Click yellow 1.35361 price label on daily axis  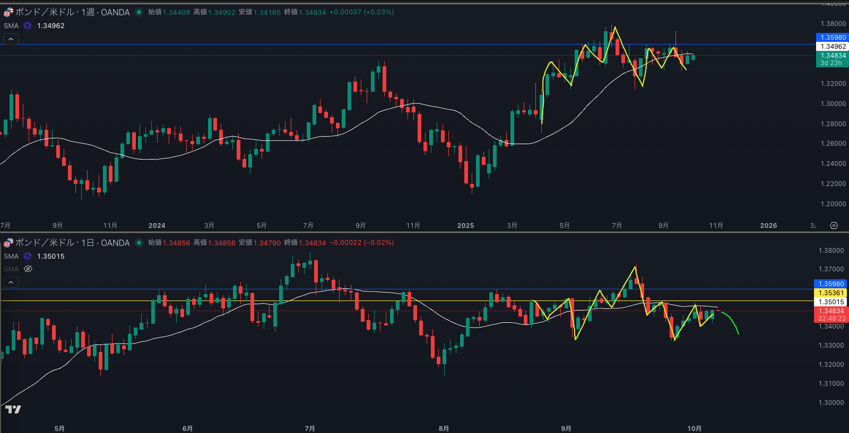pos(830,293)
